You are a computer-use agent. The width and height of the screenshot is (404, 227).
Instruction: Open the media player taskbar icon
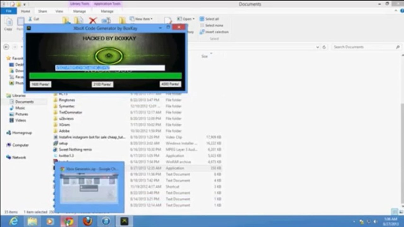click(50, 222)
